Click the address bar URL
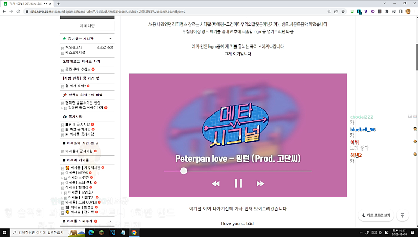 pyautogui.click(x=108, y=12)
